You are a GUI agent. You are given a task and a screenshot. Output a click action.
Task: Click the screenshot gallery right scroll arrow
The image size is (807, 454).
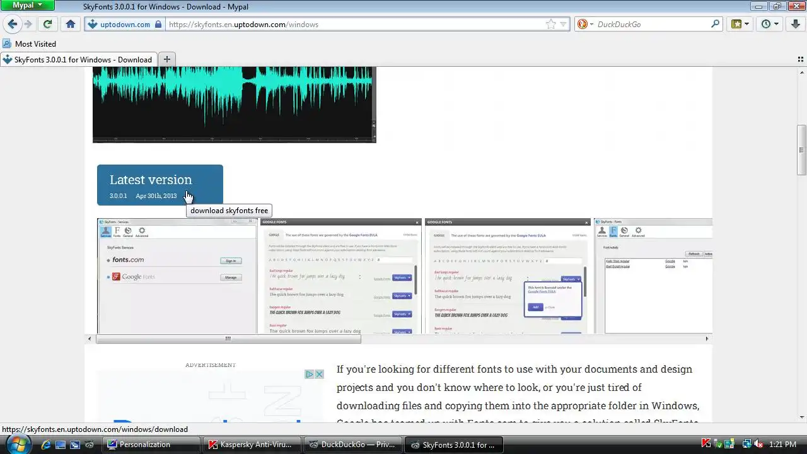click(x=707, y=339)
